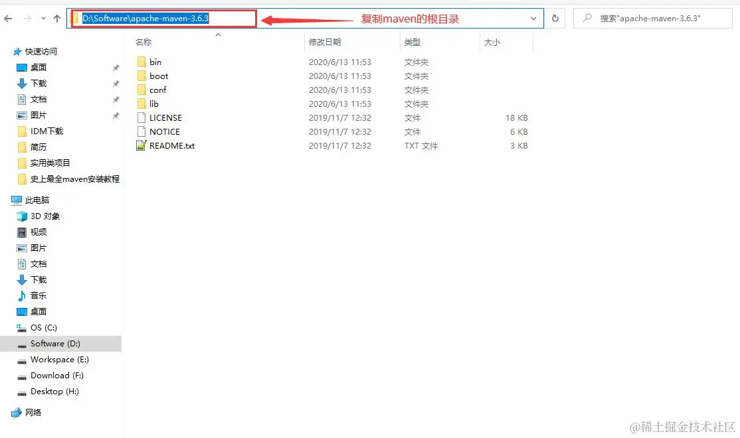
Task: Sort by the 修改日期 column header
Action: pos(325,42)
